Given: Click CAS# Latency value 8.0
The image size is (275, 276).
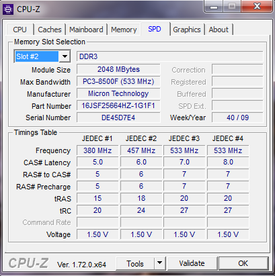Looking at the screenshot, I should click(228, 162).
